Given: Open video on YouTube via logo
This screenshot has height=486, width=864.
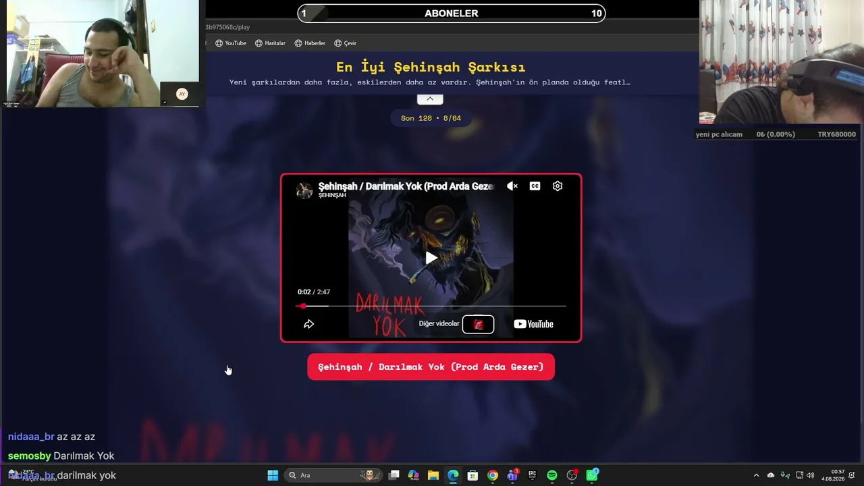Looking at the screenshot, I should click(533, 324).
